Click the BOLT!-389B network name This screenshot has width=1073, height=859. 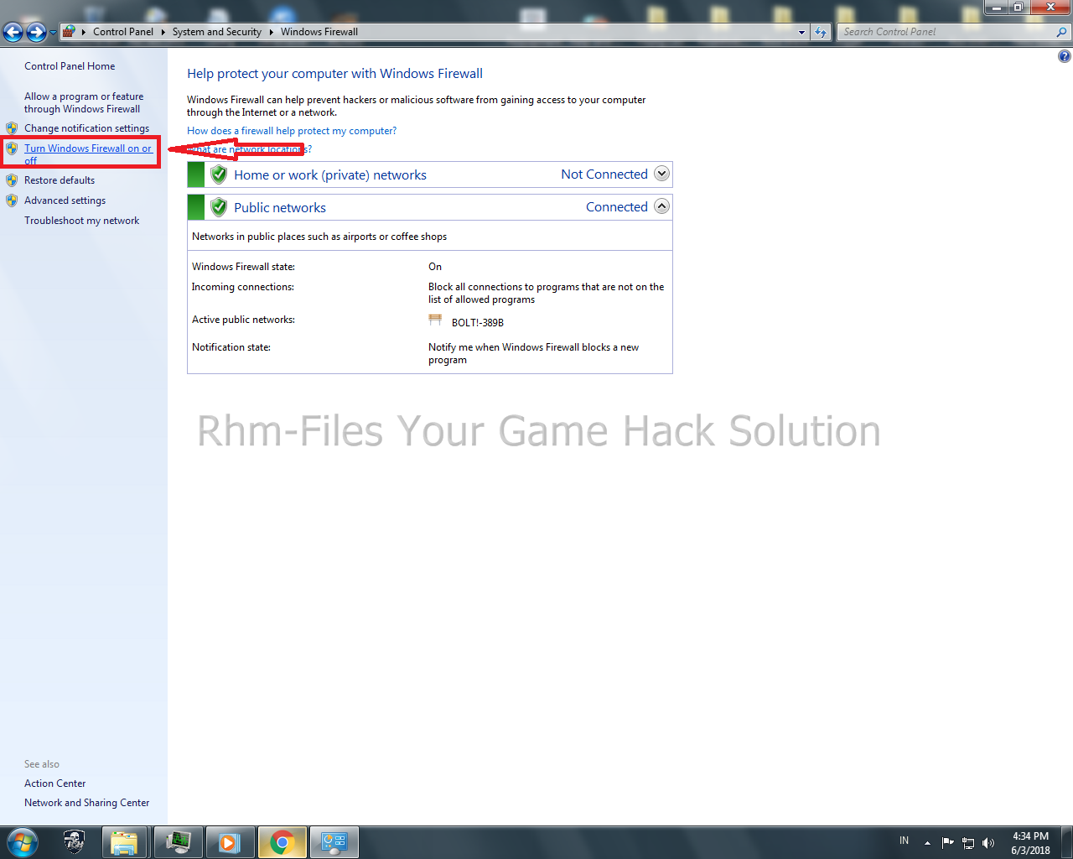(x=478, y=323)
